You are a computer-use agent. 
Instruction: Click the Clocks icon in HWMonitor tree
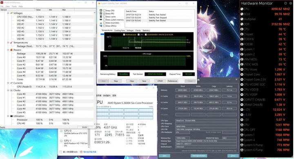11,90
